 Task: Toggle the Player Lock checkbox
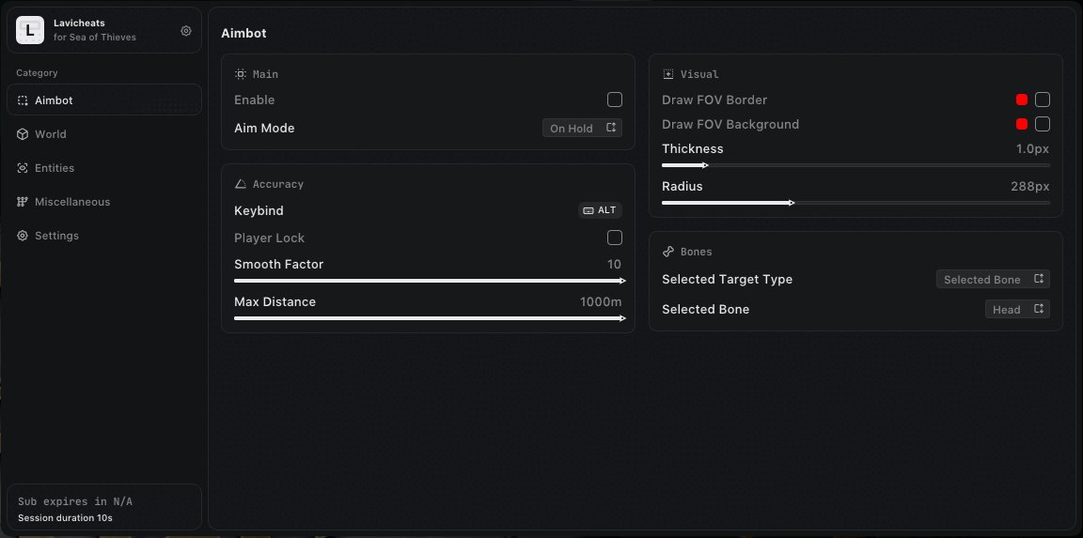[x=615, y=238]
